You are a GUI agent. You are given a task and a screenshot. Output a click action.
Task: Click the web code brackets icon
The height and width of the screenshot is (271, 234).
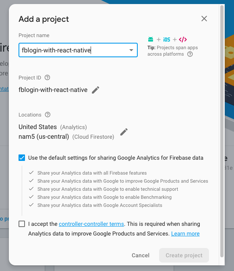pos(183,40)
